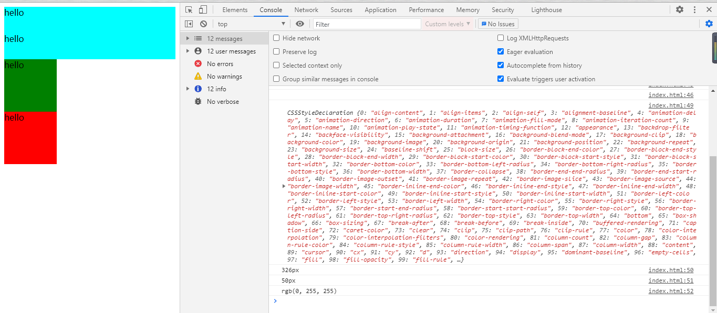The width and height of the screenshot is (717, 313).
Task: Click the cyan box on the page
Action: (x=90, y=33)
